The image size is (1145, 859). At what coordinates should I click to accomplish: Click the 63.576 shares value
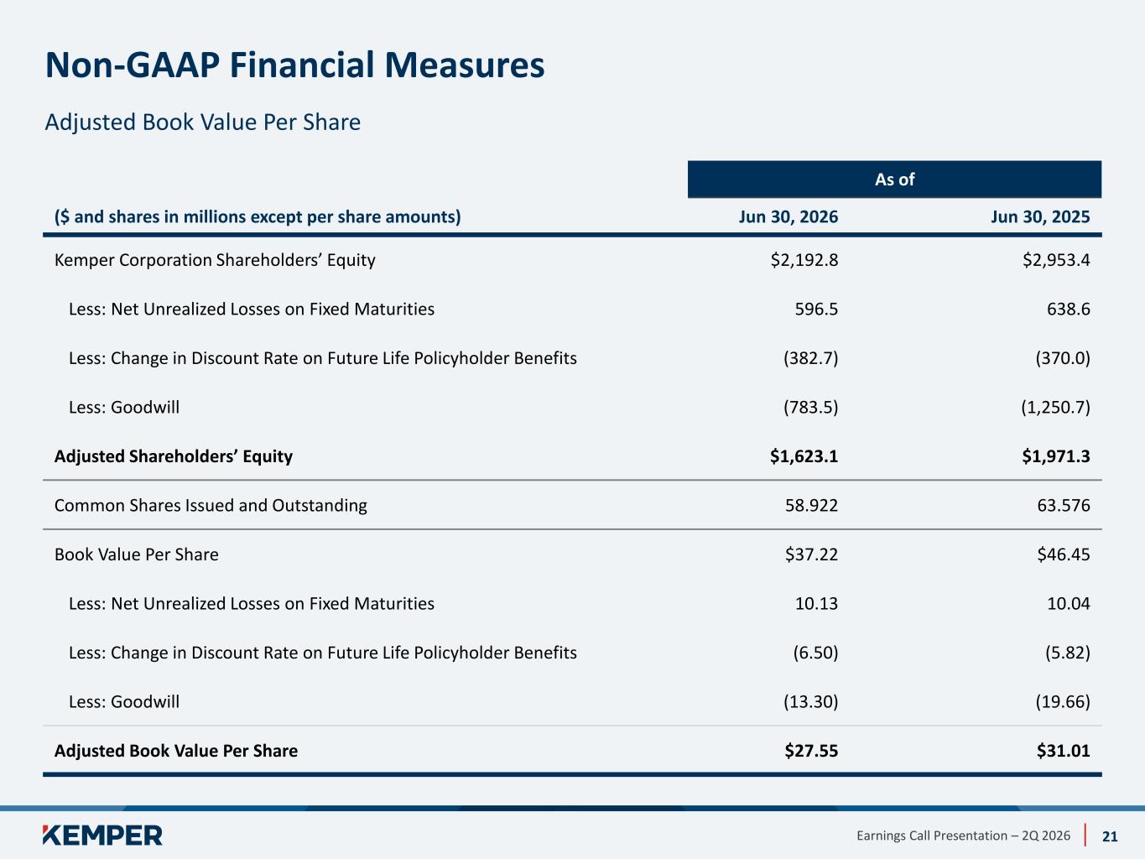tap(1064, 506)
